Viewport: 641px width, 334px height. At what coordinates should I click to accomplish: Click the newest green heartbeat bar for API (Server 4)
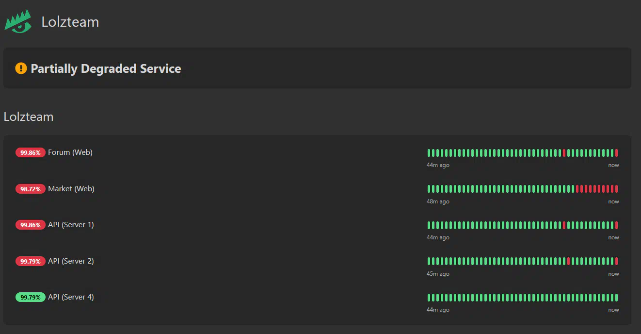[x=616, y=298]
